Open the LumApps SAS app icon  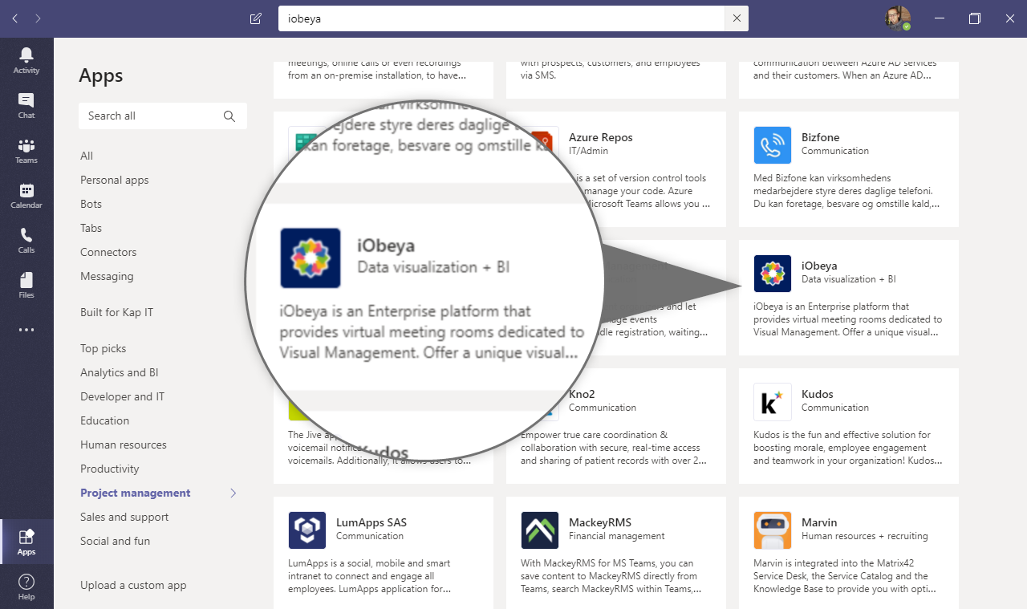click(x=307, y=530)
